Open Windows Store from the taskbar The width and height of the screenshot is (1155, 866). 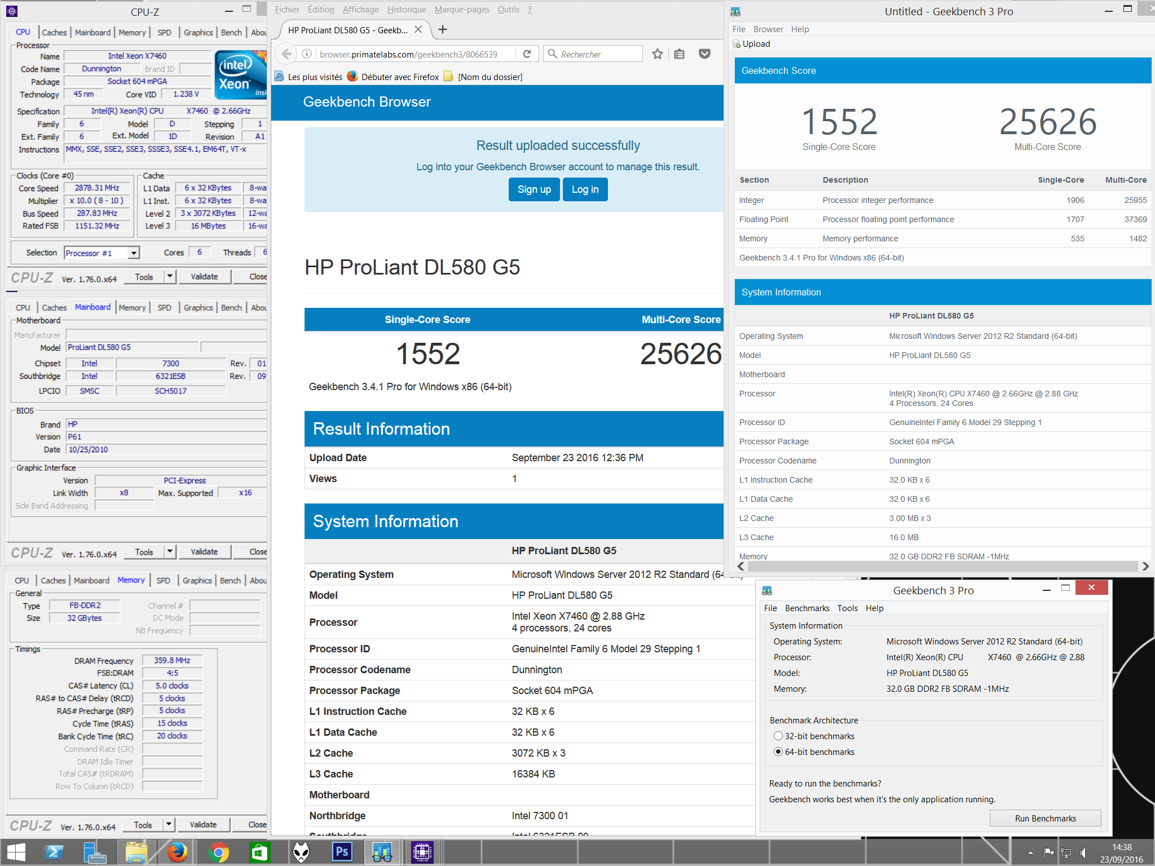259,852
